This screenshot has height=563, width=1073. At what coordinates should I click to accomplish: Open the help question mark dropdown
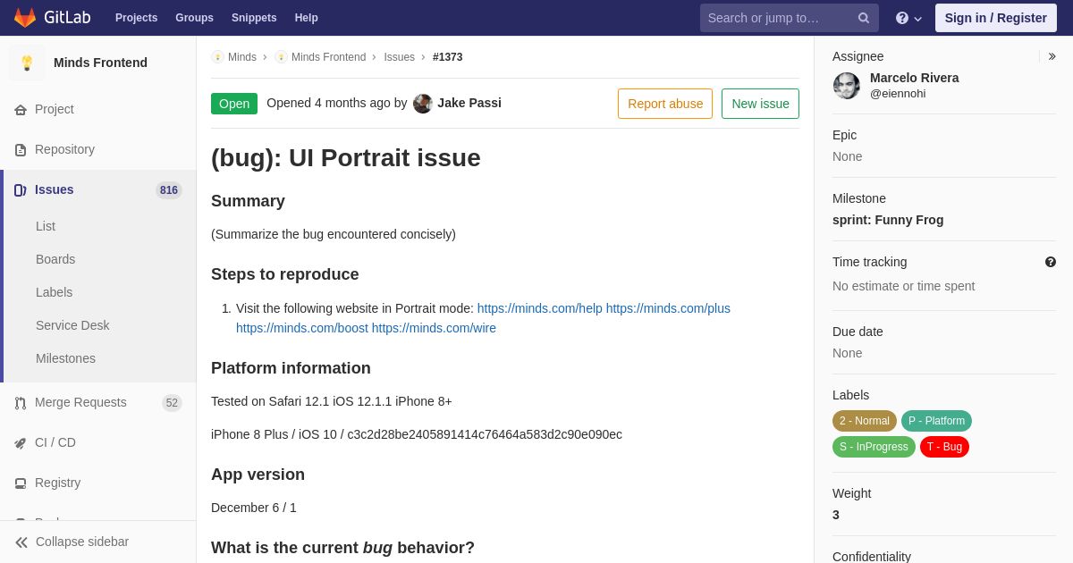pos(908,18)
